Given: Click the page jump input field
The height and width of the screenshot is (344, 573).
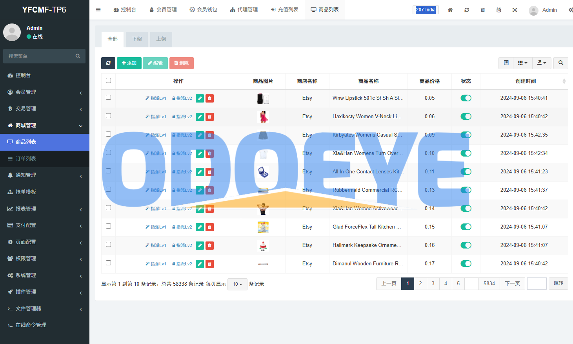Looking at the screenshot, I should tap(537, 284).
